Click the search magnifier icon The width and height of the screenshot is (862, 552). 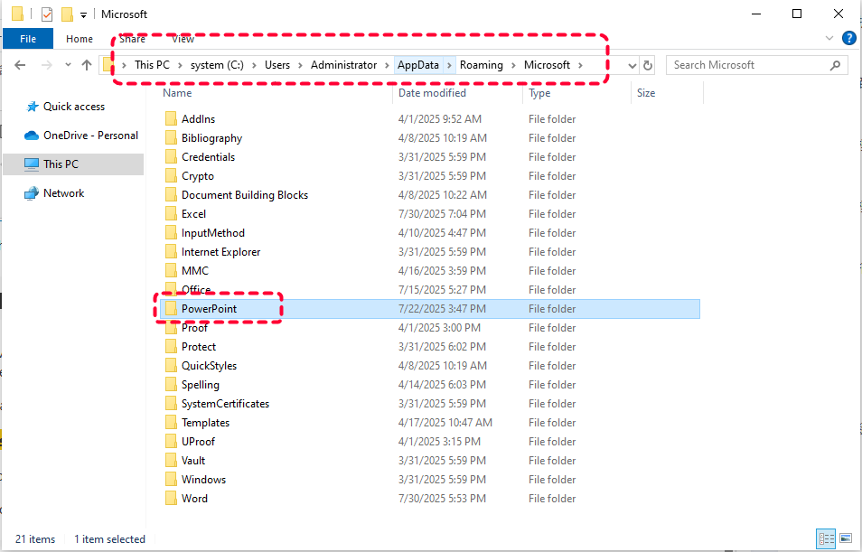click(x=836, y=65)
